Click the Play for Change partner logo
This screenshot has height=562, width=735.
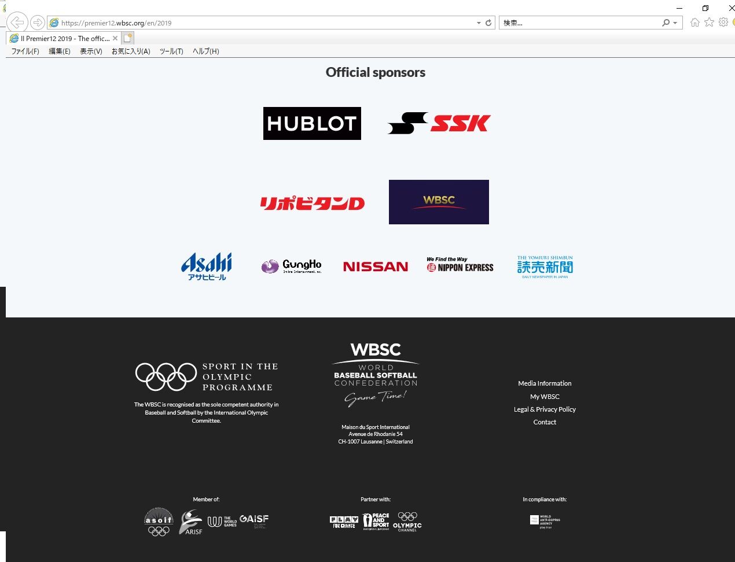click(344, 522)
